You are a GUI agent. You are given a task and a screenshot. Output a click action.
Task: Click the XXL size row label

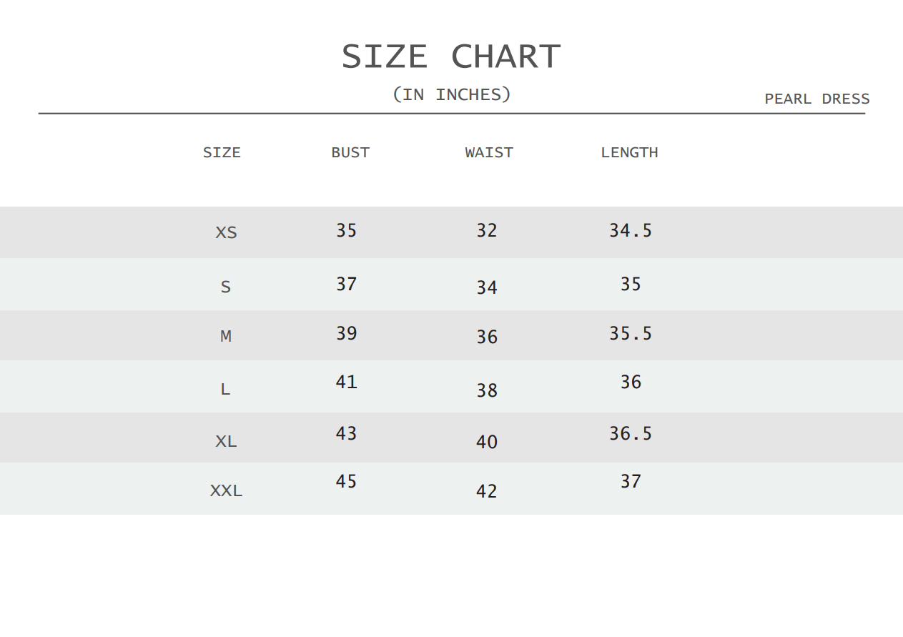(x=226, y=491)
